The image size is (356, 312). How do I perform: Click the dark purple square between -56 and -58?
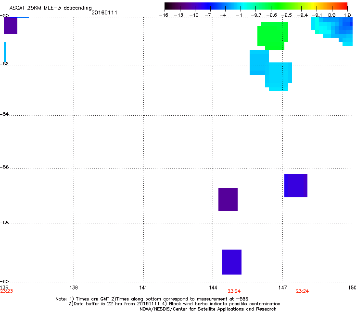pyautogui.click(x=228, y=200)
